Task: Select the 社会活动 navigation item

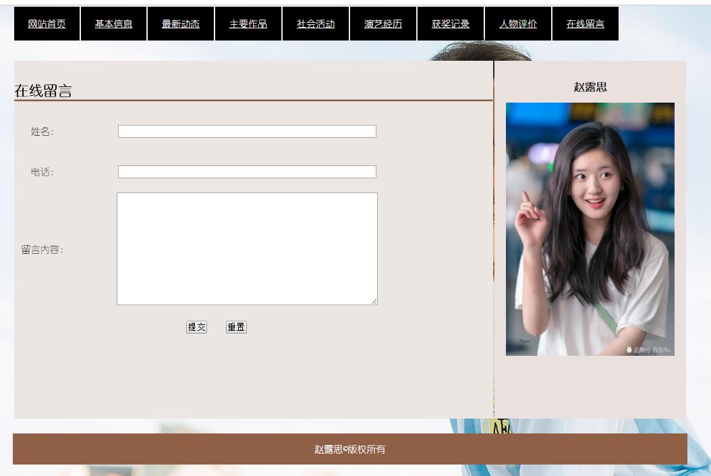Action: tap(316, 24)
